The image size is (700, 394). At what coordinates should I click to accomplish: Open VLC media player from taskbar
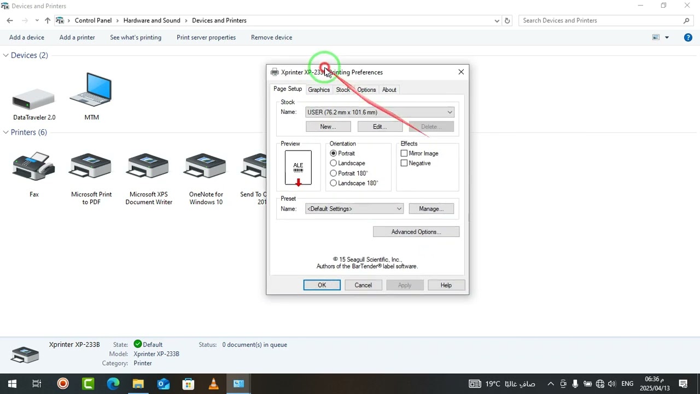click(x=213, y=384)
